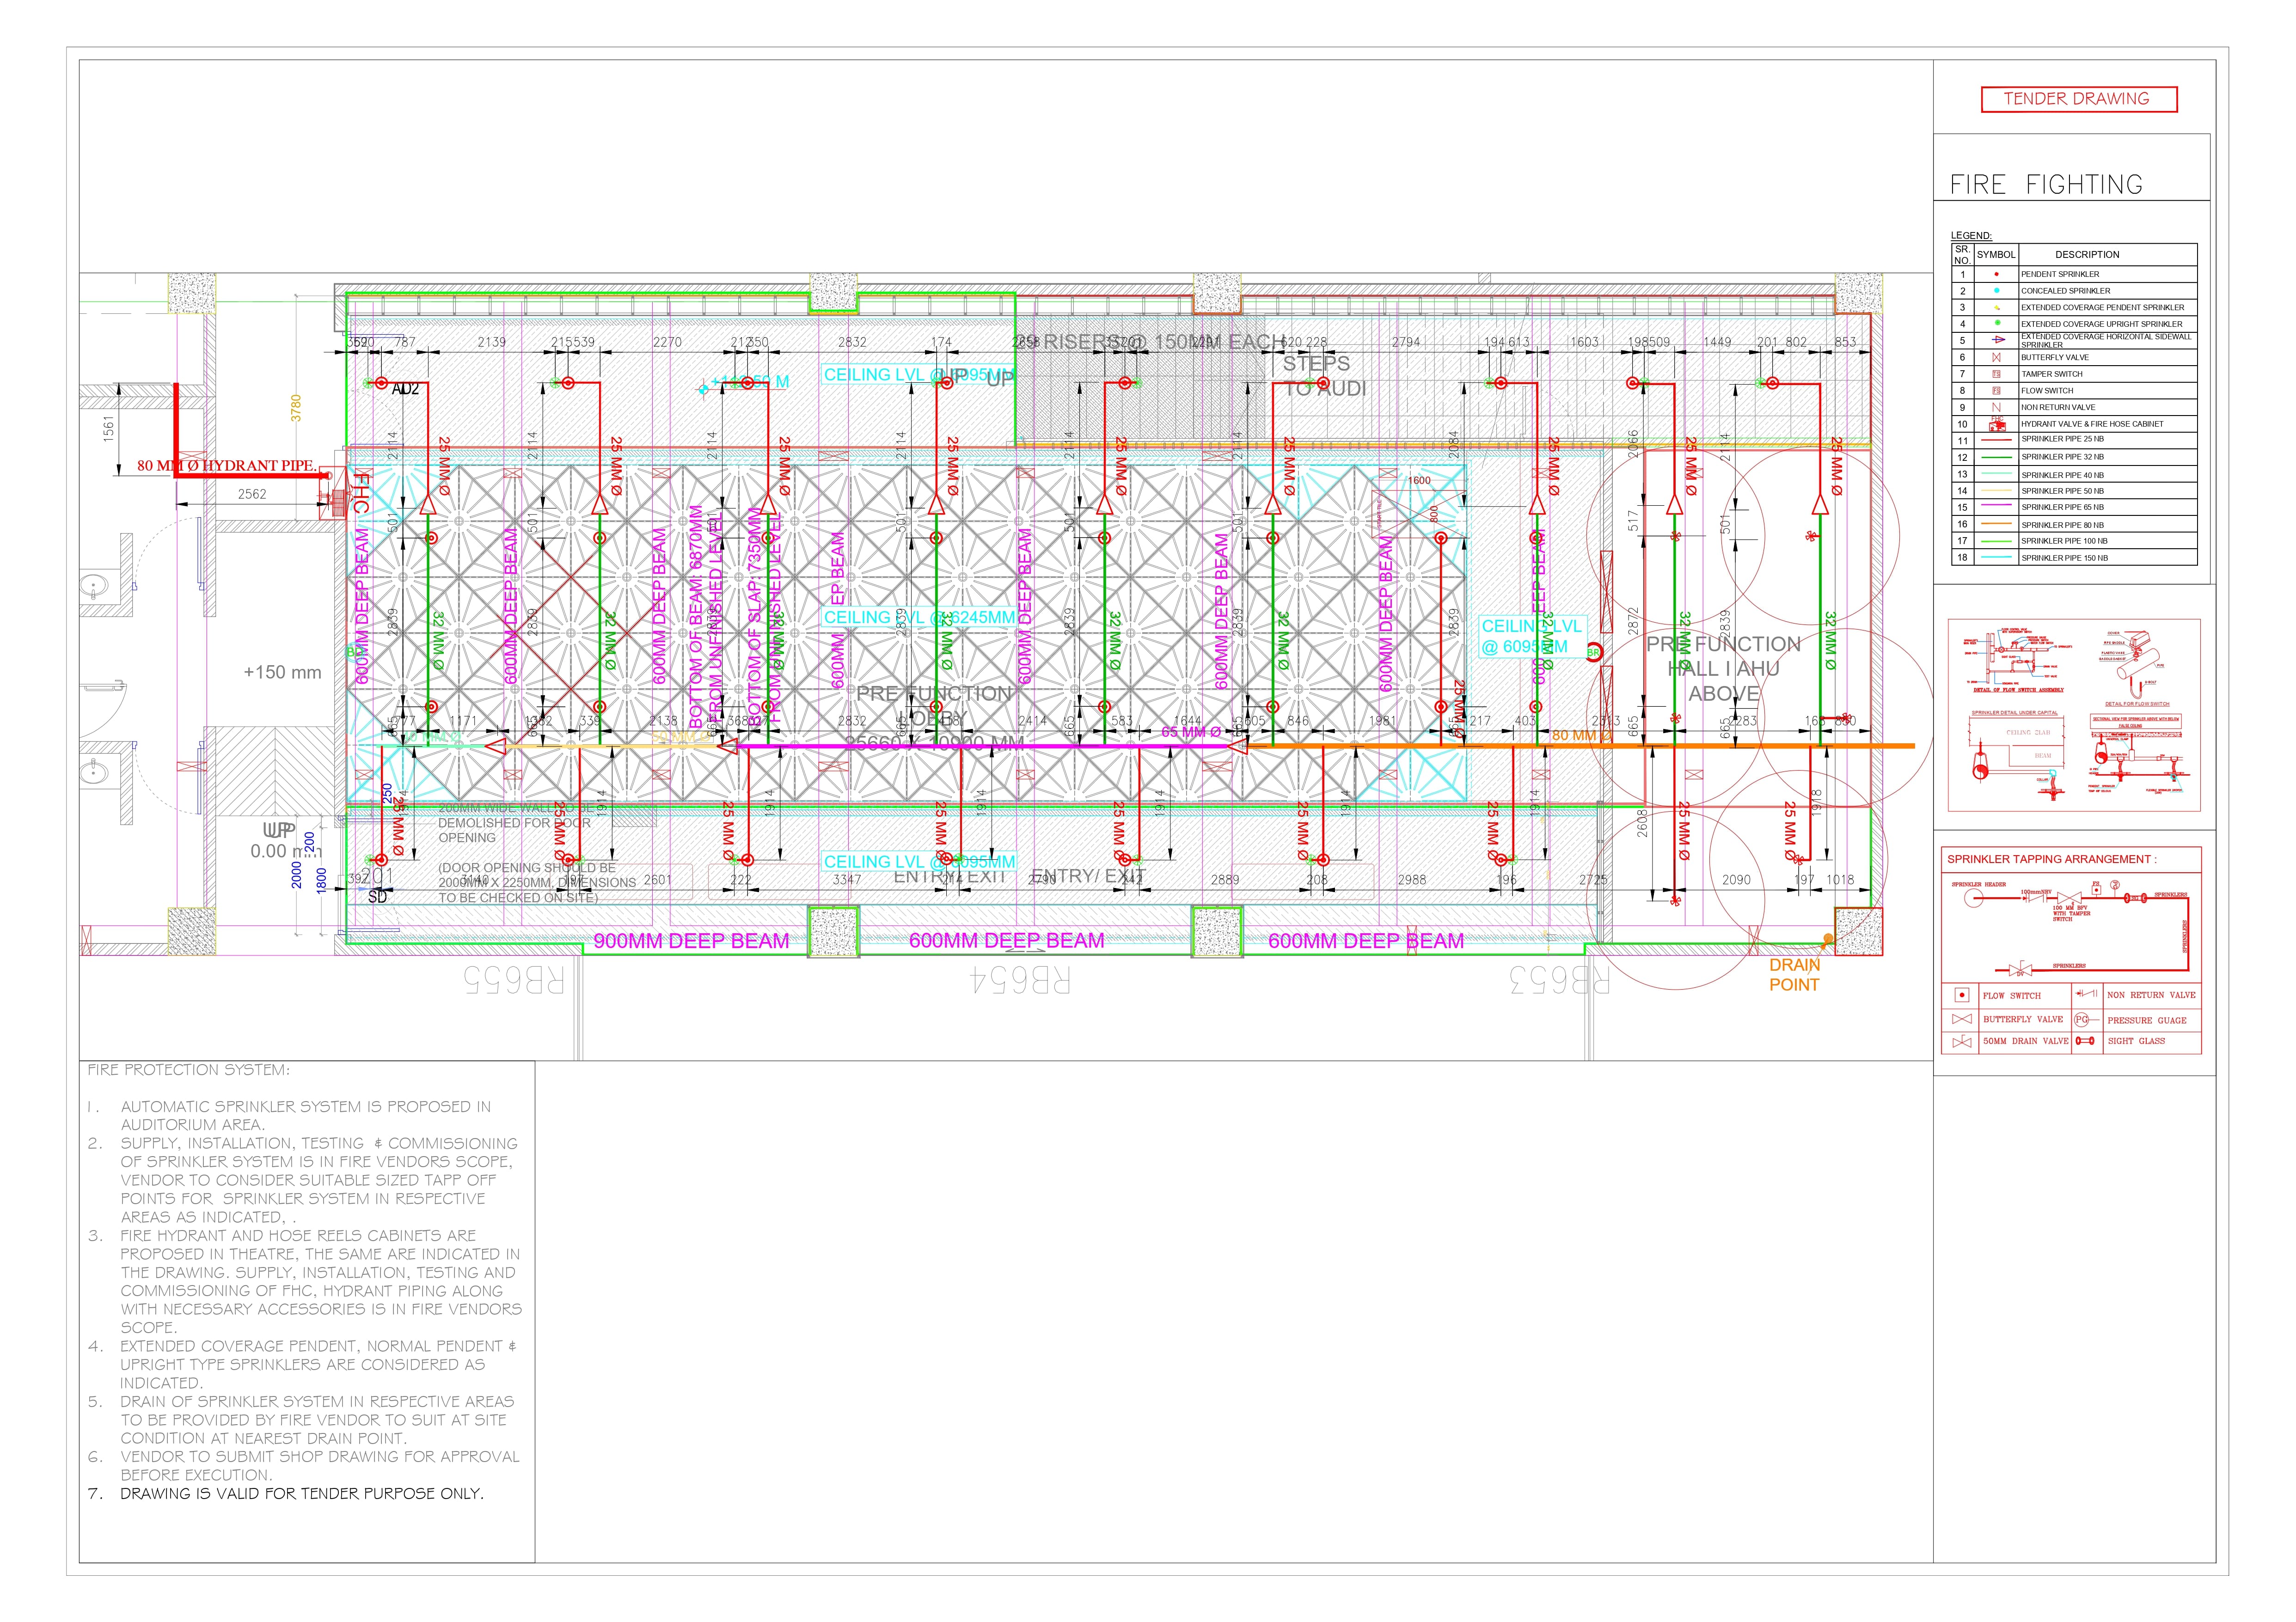Click the Sprinkler Tapping Arrangement heading
This screenshot has width=2296, height=1622.
2051,859
